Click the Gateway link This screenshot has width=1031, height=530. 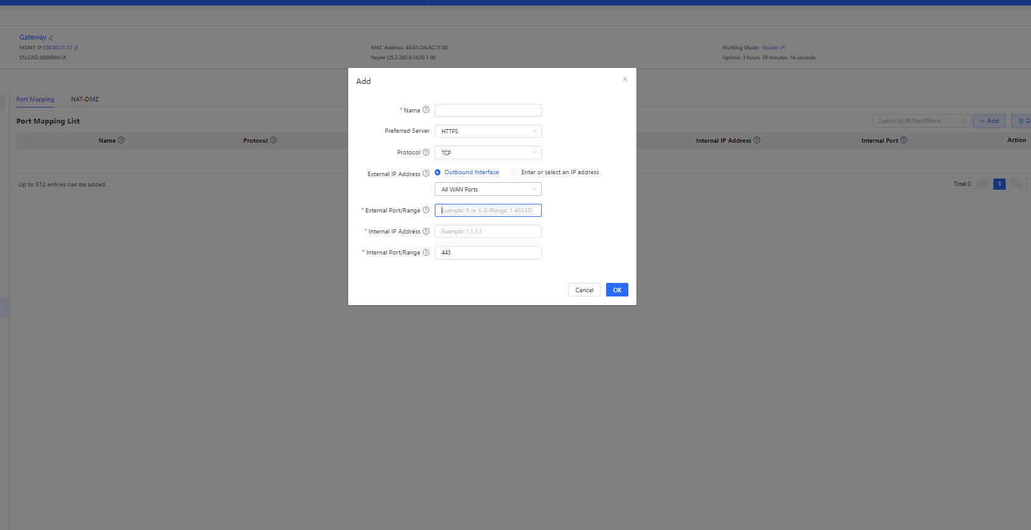point(33,37)
